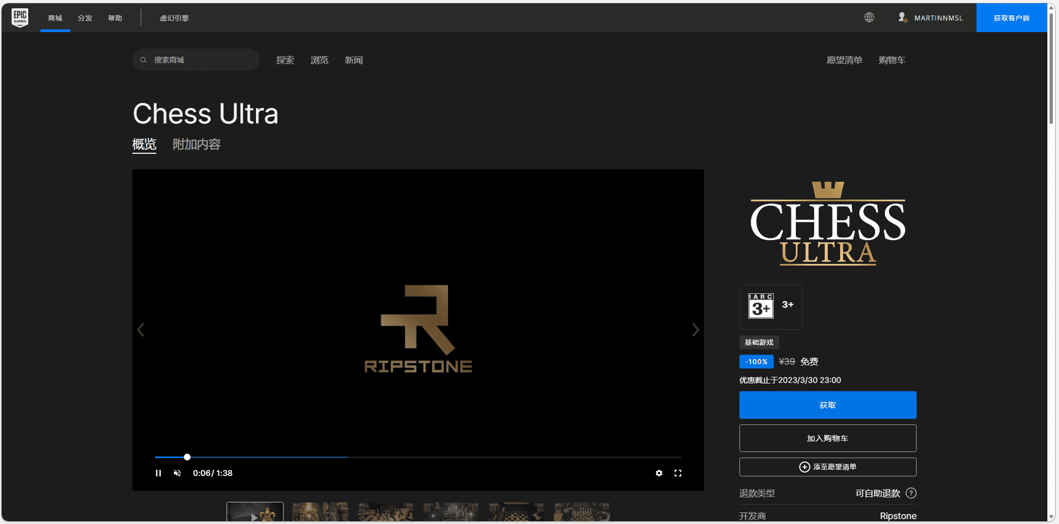Click the Chess Ultra page title
Viewport: 1059px width, 524px height.
pos(205,114)
